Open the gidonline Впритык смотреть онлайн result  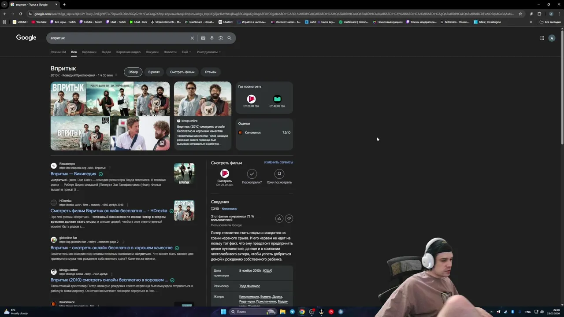[x=111, y=248]
